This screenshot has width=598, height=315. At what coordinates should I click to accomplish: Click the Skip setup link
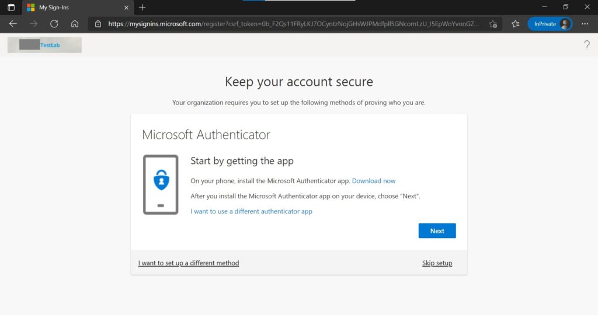tap(437, 263)
